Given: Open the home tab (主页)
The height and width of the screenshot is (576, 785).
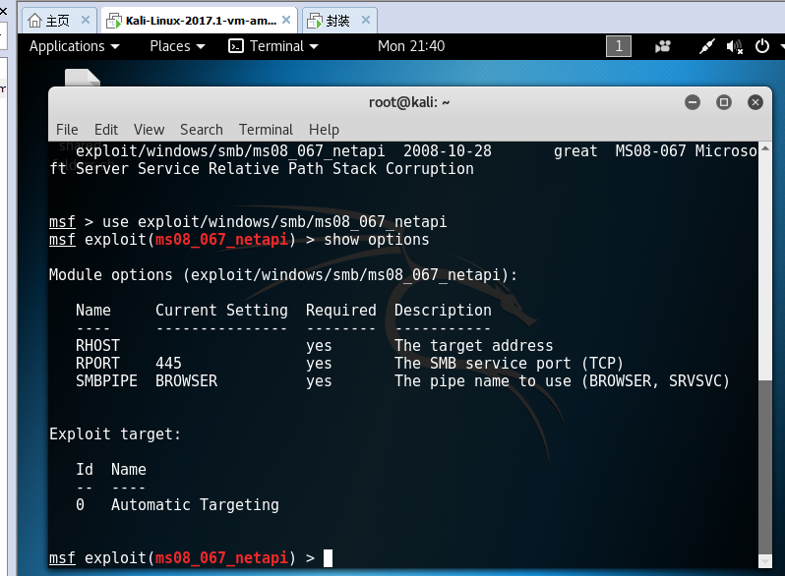Looking at the screenshot, I should [59, 21].
